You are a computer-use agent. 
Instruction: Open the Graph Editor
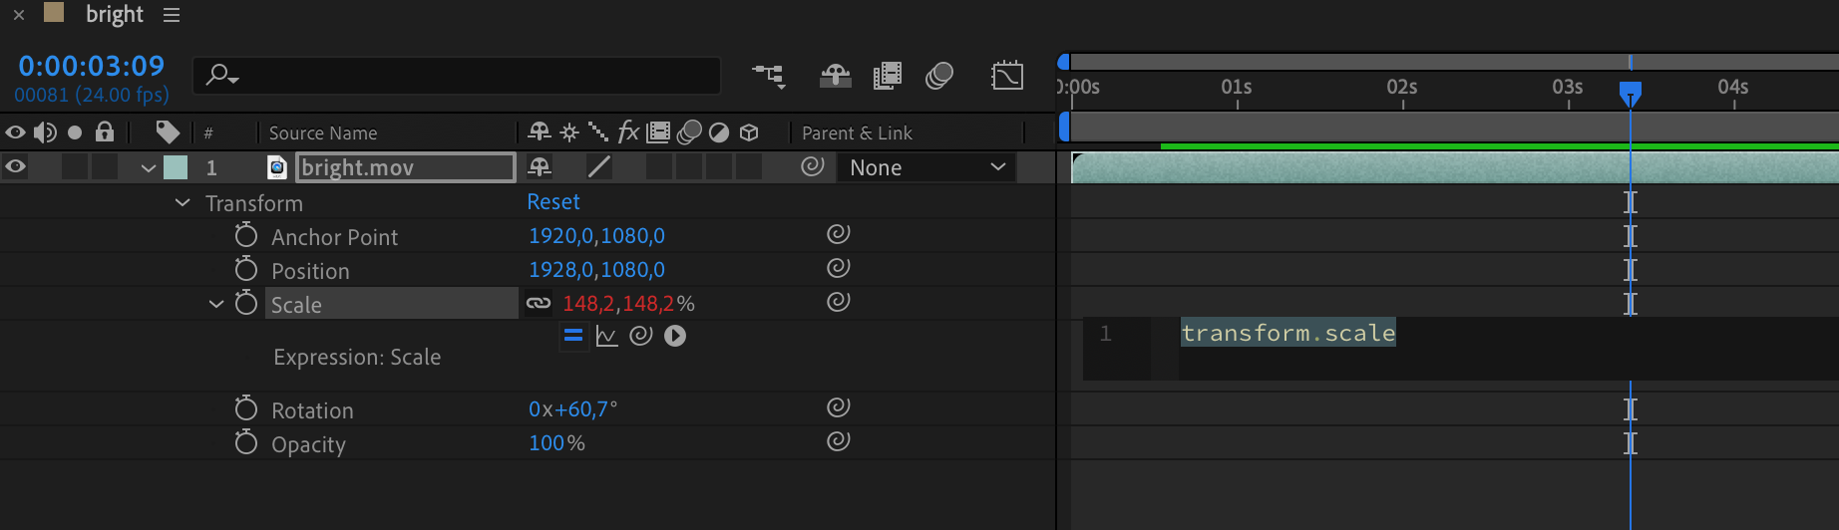point(1007,76)
